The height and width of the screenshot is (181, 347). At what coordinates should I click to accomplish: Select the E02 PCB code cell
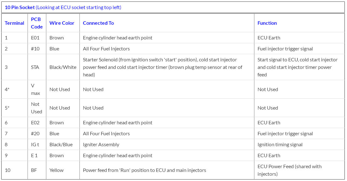tap(35, 122)
